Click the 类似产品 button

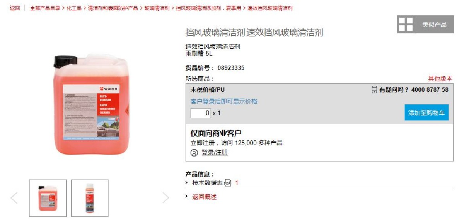(434, 24)
